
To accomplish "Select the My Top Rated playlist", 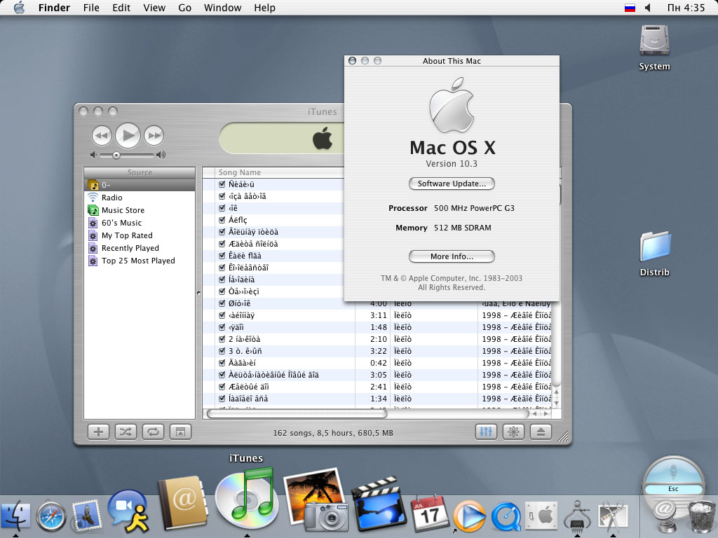I will tap(140, 235).
